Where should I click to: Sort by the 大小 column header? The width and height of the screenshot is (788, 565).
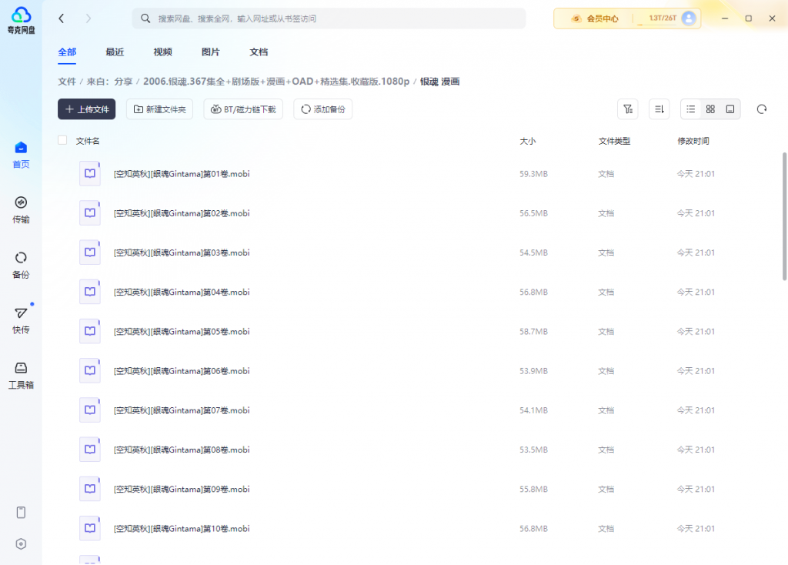pyautogui.click(x=528, y=142)
